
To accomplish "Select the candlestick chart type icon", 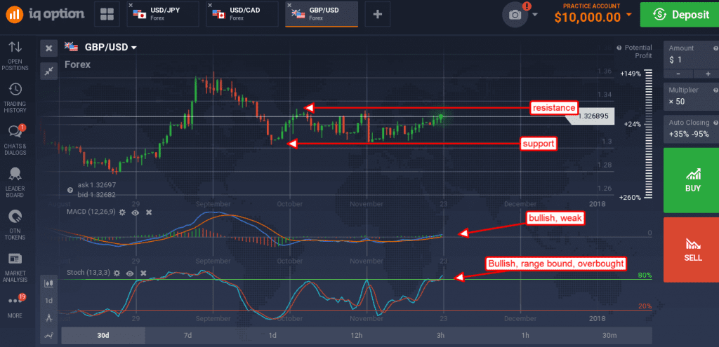I will tap(48, 284).
